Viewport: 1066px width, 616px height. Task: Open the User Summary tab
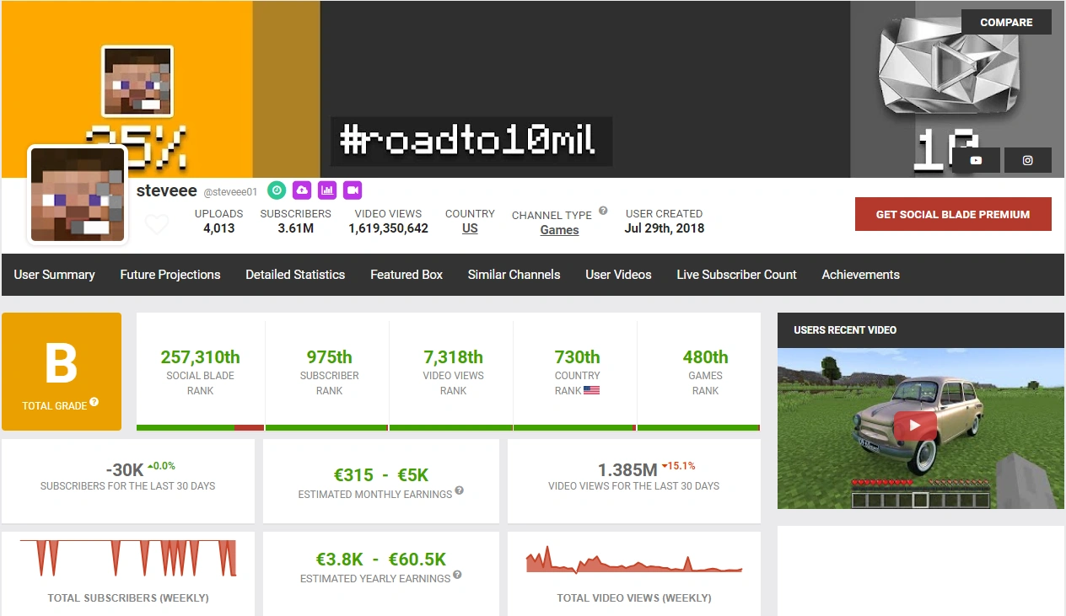point(55,275)
